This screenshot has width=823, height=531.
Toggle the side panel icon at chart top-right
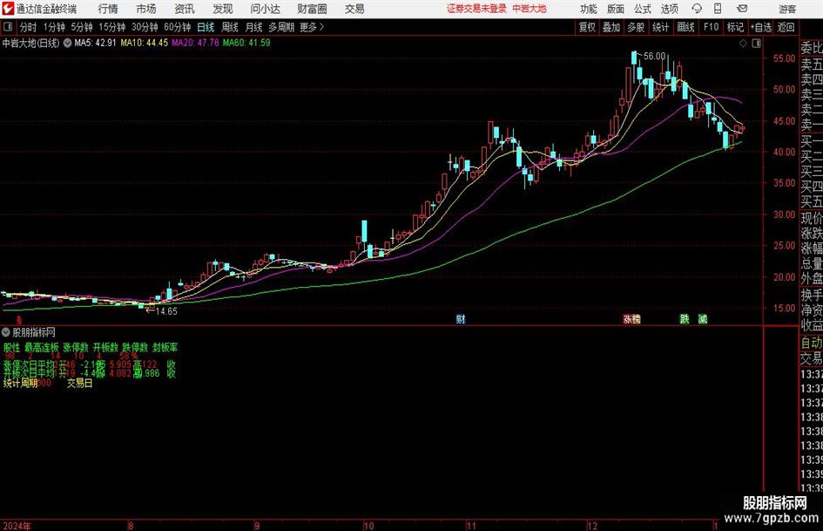756,44
